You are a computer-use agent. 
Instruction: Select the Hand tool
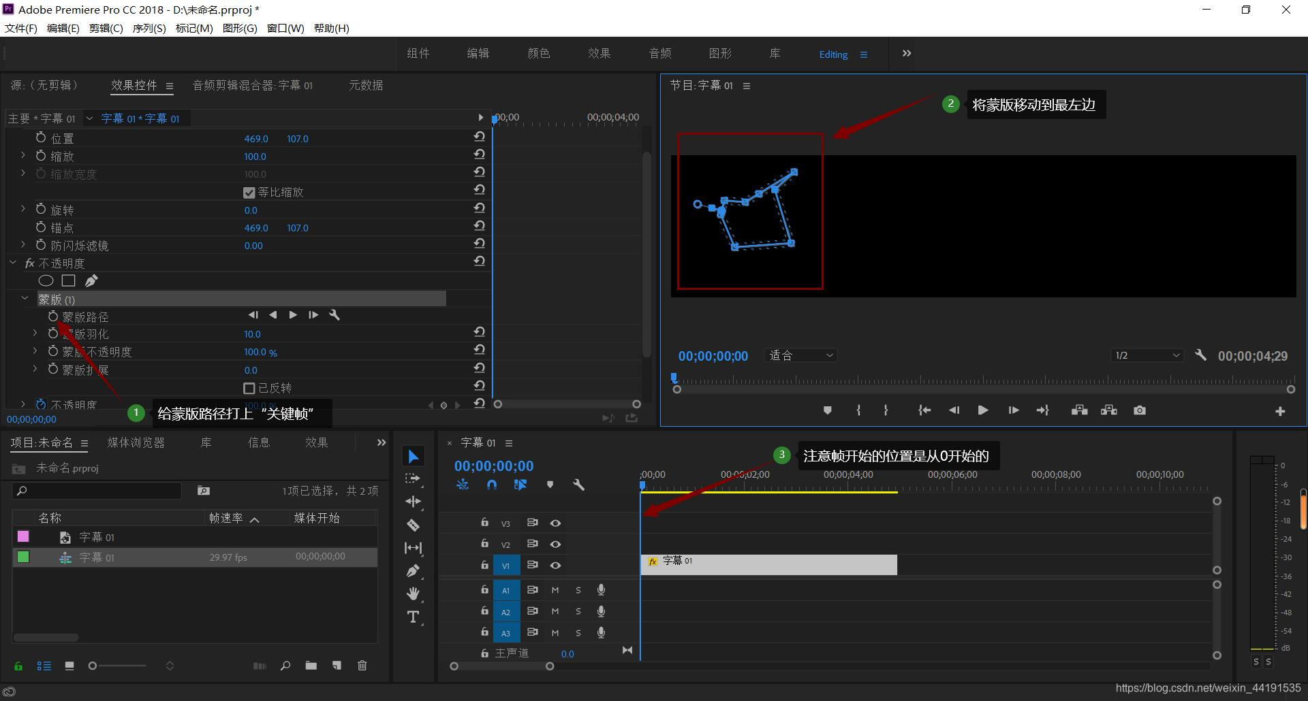414,593
